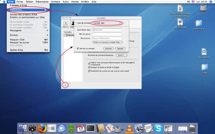Image resolution: width=215 pixels, height=134 pixels.
Task: Launch Terminal from the dock
Action: pyautogui.click(x=90, y=128)
